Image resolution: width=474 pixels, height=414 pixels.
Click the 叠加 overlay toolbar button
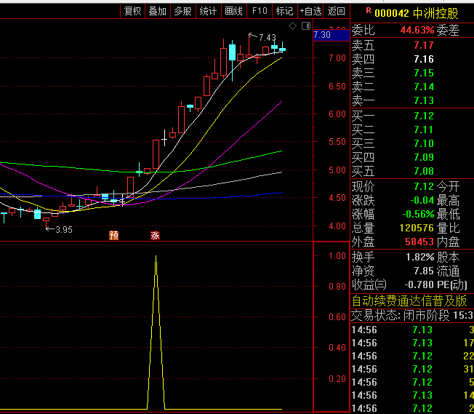(x=157, y=11)
